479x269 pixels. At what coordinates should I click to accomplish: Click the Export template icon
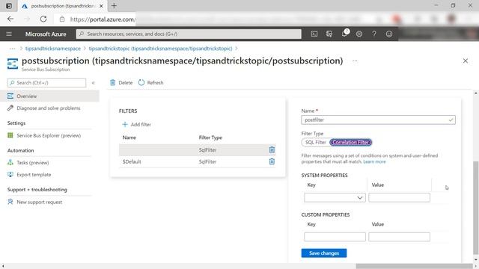point(10,174)
